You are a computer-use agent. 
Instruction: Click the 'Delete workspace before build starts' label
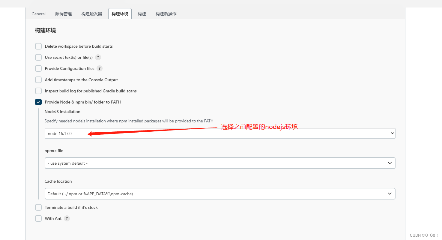(79, 46)
